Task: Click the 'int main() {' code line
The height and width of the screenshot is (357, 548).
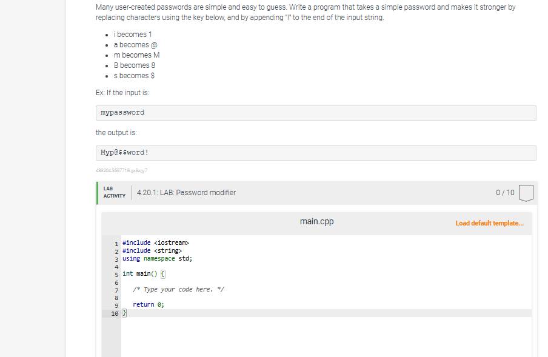Action: point(144,274)
